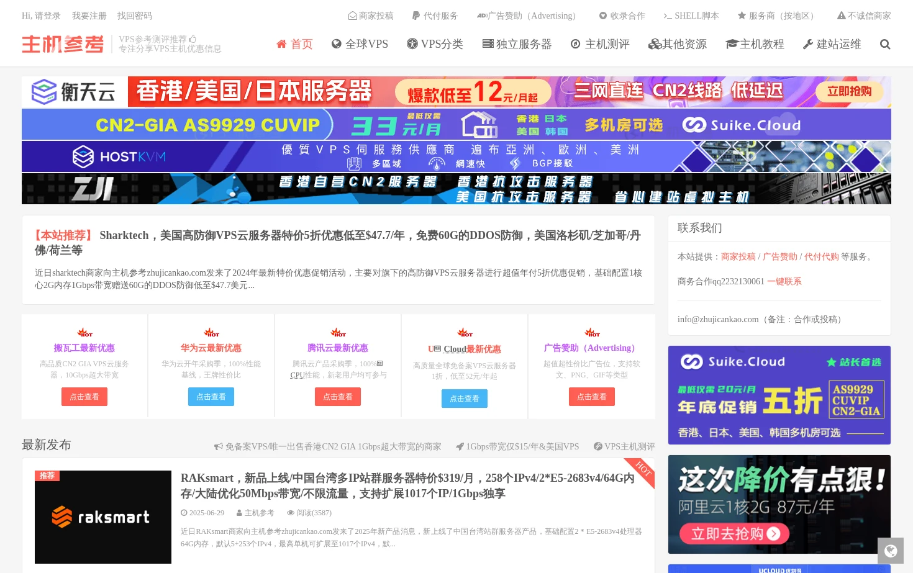Click 代付代购 link in 联系我们

(822, 256)
